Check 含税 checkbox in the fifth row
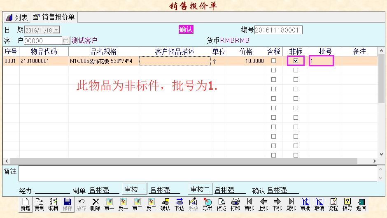This screenshot has height=218, width=387. 273,99
